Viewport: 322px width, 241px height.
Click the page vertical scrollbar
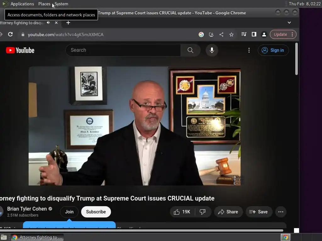click(x=296, y=59)
